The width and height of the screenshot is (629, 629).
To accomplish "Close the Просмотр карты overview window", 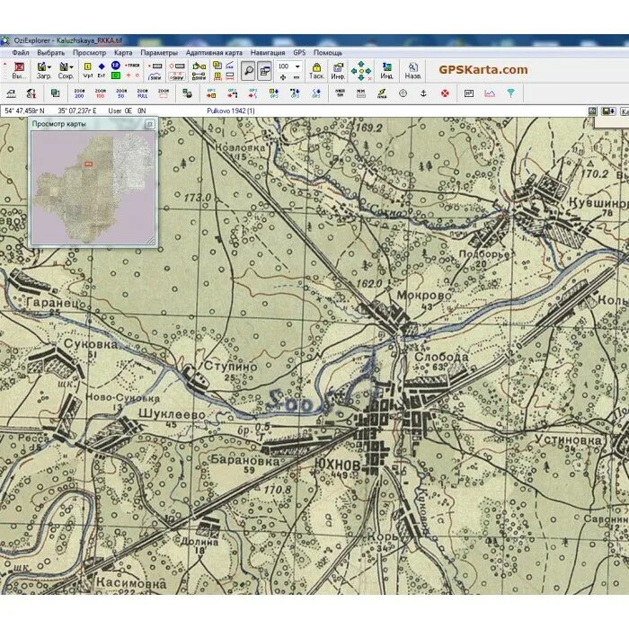I will point(150,124).
